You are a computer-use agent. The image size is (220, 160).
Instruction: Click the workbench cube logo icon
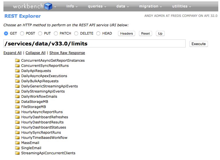click(x=48, y=6)
